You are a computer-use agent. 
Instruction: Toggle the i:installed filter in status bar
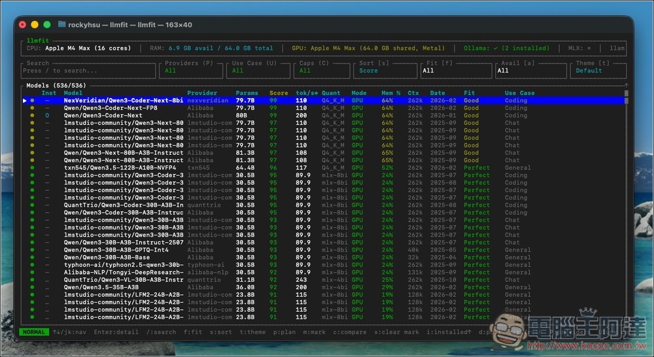446,332
